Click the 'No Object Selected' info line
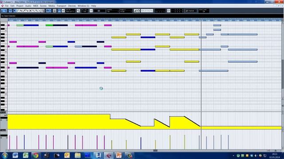Viewport: 284px width, 159px height. [8, 16]
